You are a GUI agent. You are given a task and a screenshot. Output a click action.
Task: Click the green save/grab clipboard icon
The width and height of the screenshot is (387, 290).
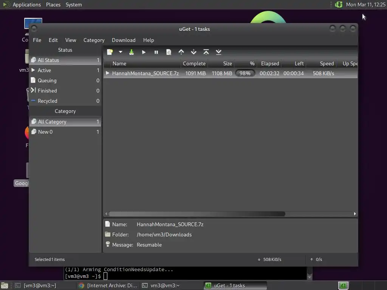point(132,52)
